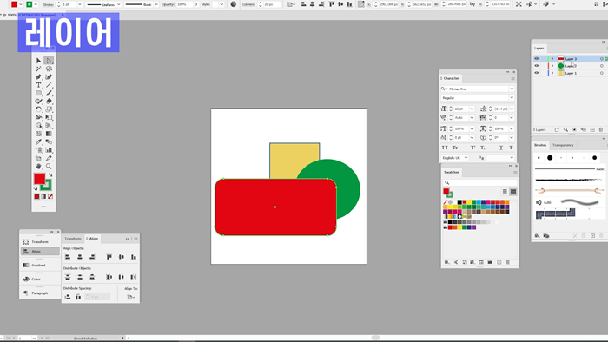The width and height of the screenshot is (608, 342).
Task: Click All Caps TT button in Character
Action: click(445, 148)
